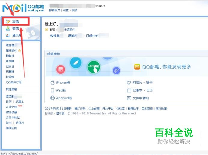Click the receive mail download icon
The image size is (208, 155).
click(x=8, y=28)
